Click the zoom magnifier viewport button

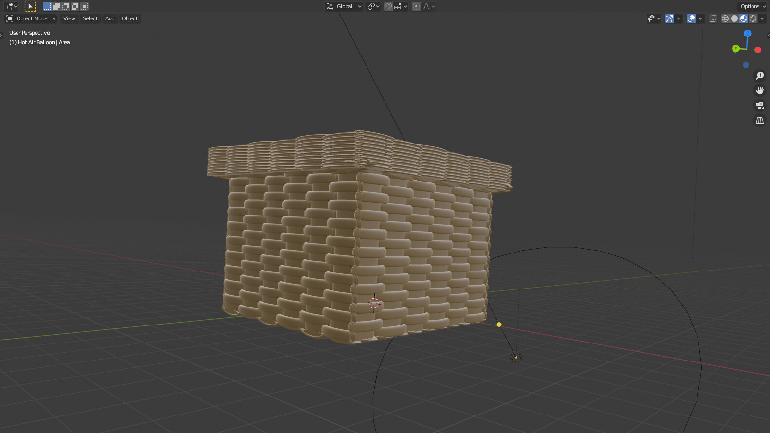coord(759,76)
